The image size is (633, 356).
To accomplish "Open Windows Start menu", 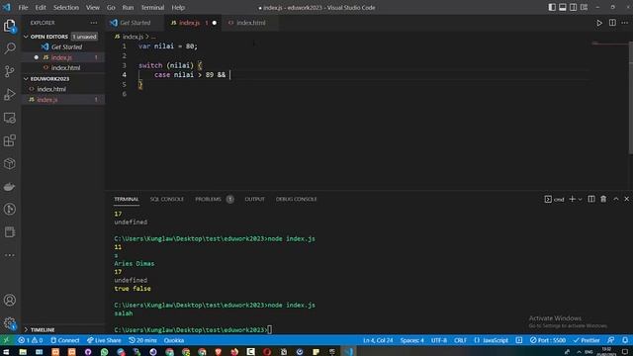I will coord(6,352).
